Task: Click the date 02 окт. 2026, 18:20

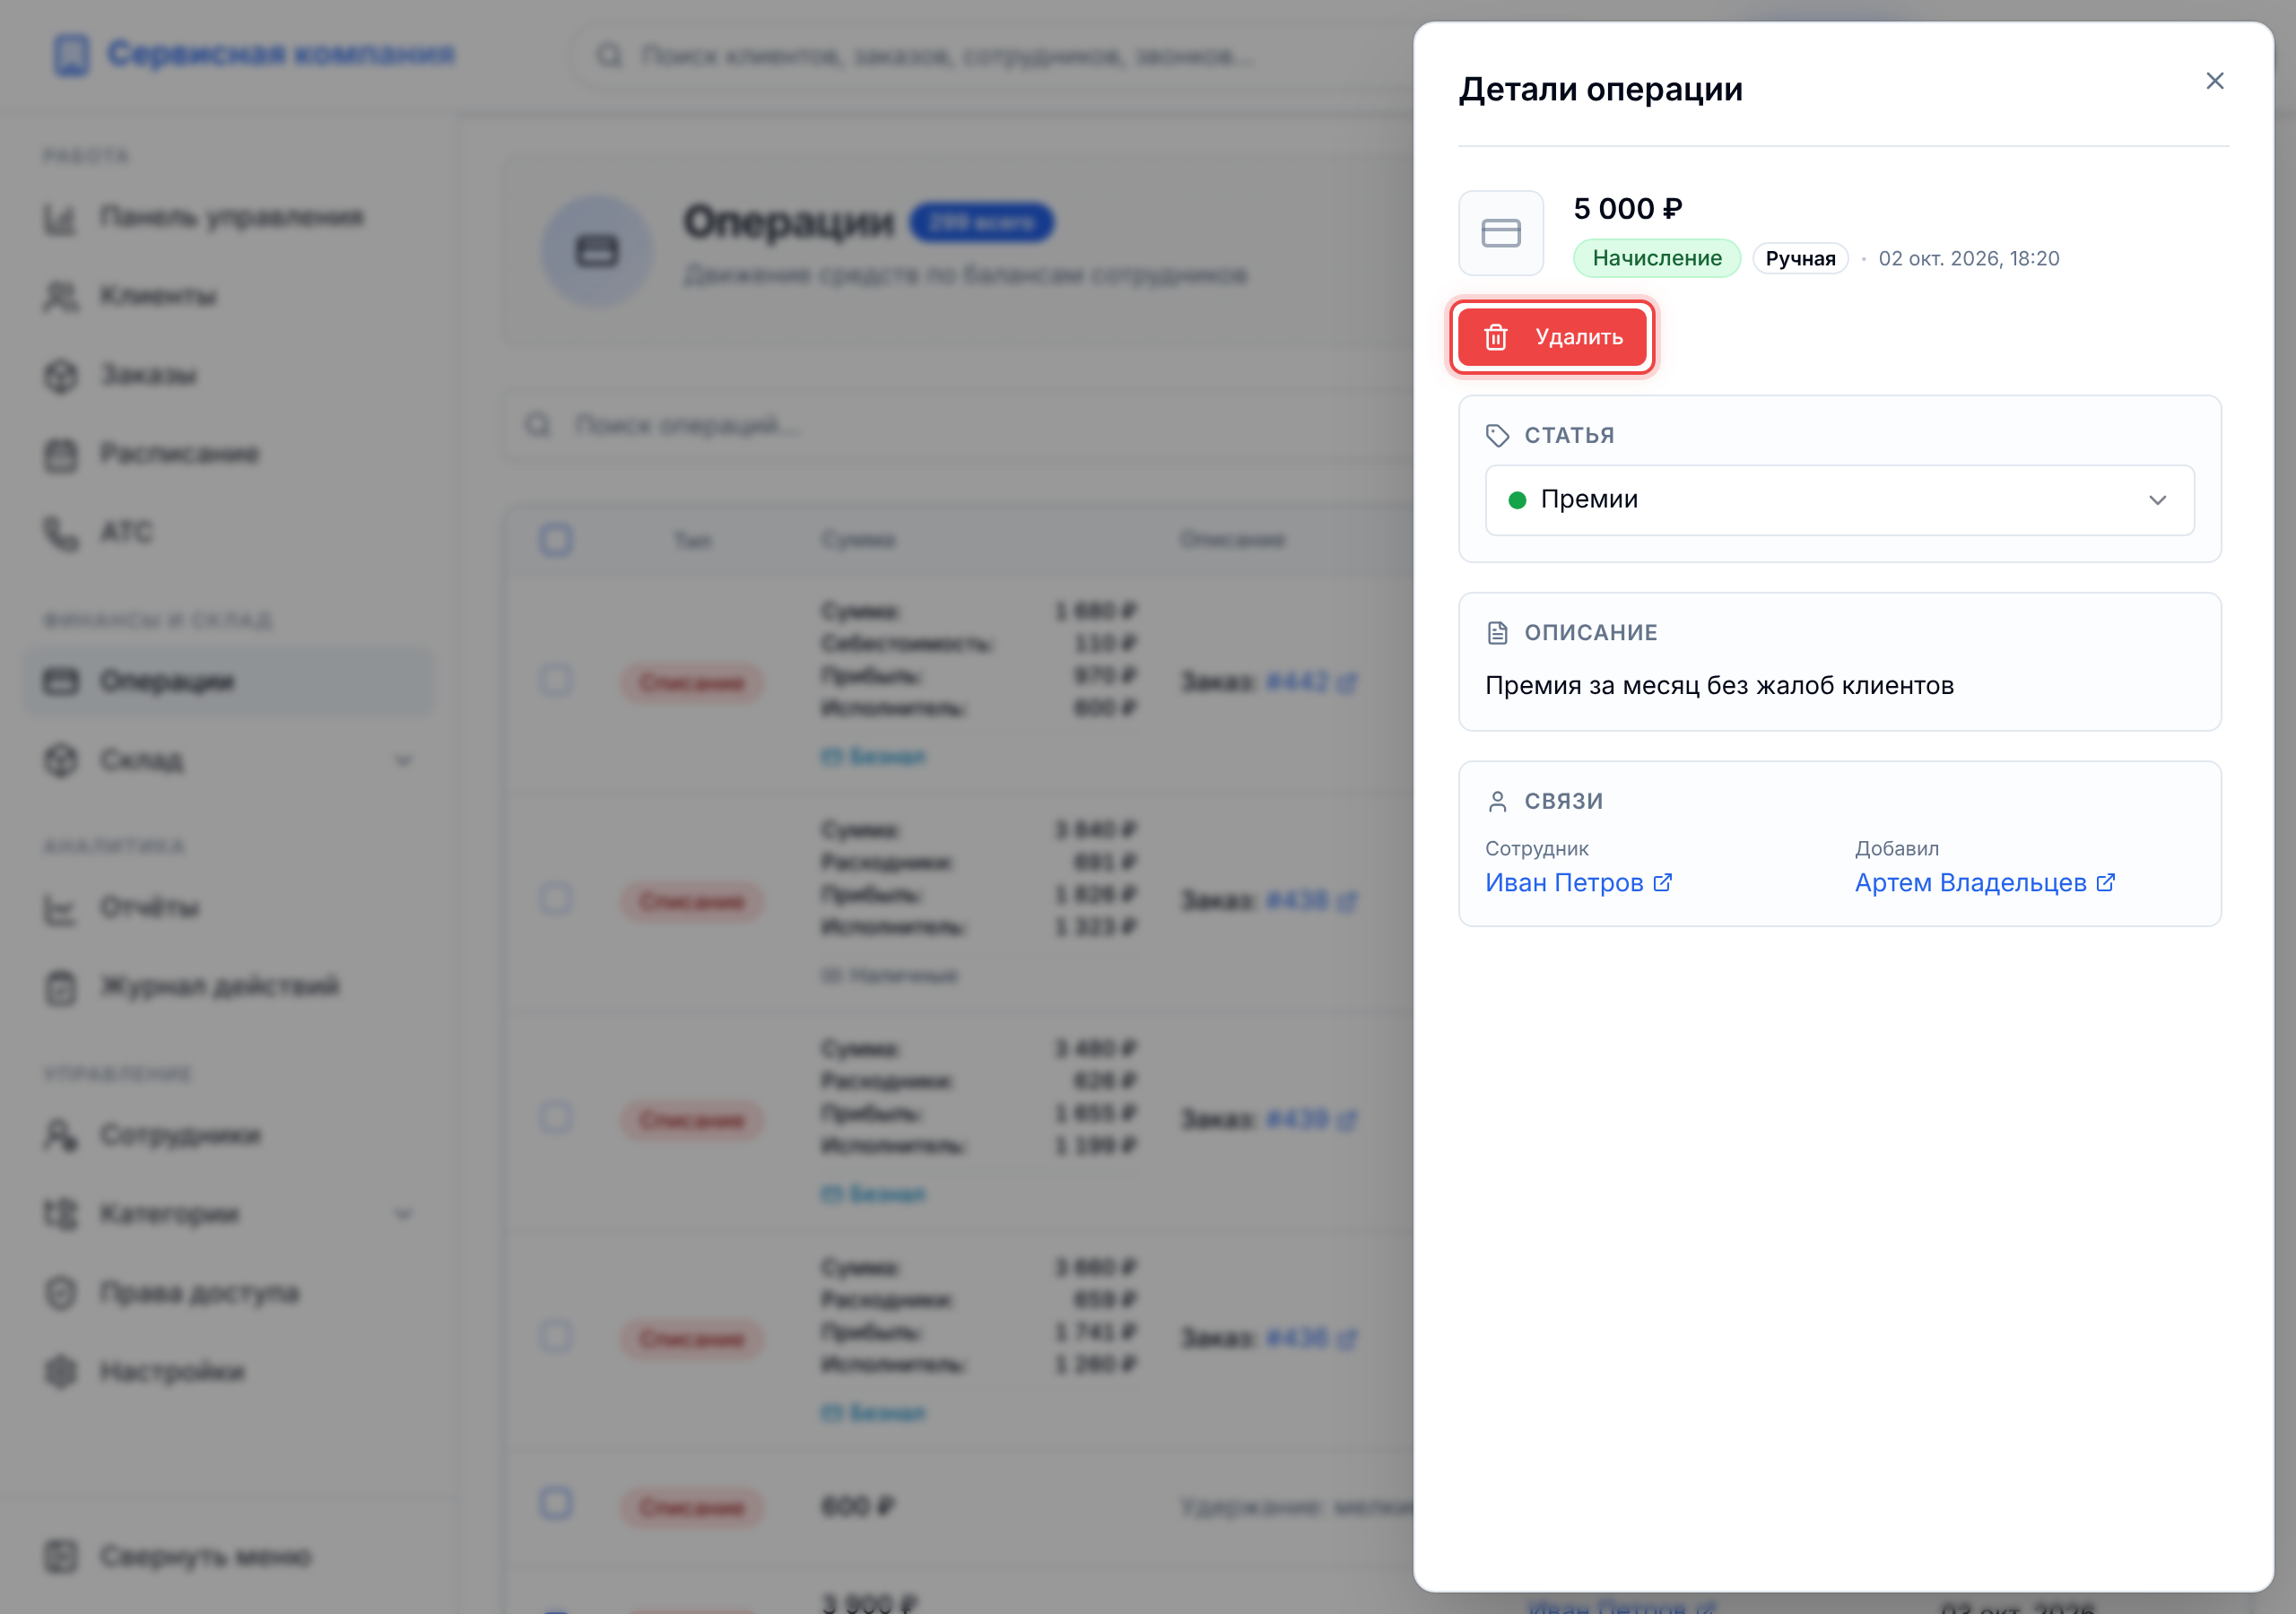Action: click(x=1968, y=259)
